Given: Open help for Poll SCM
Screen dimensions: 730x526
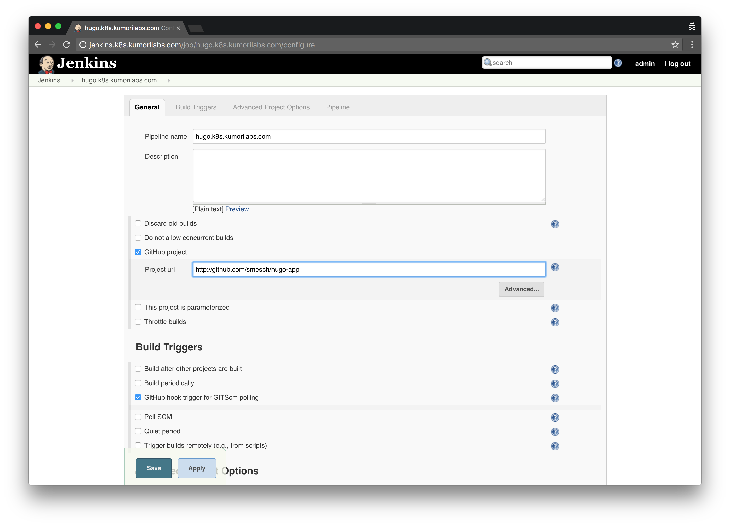Looking at the screenshot, I should click(555, 418).
